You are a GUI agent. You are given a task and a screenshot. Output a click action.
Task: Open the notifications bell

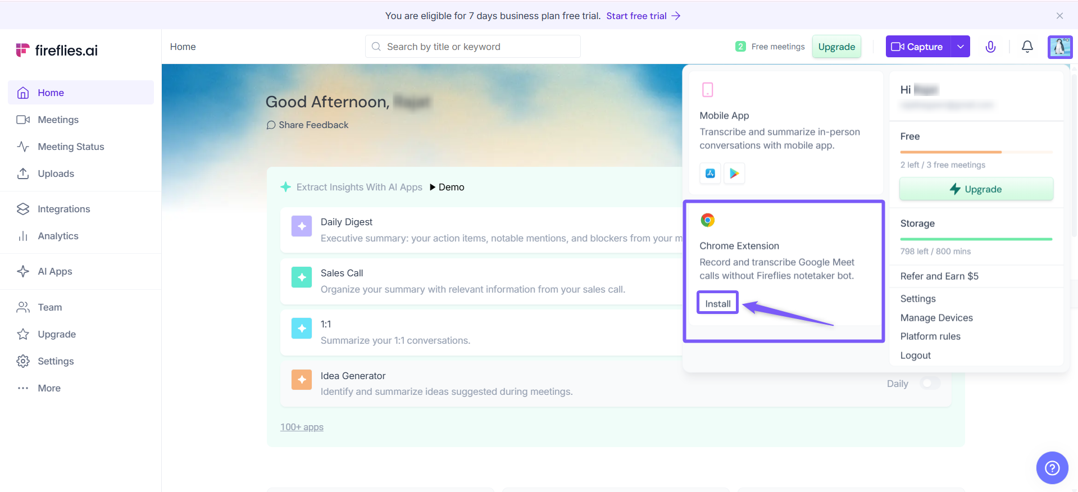pos(1027,47)
